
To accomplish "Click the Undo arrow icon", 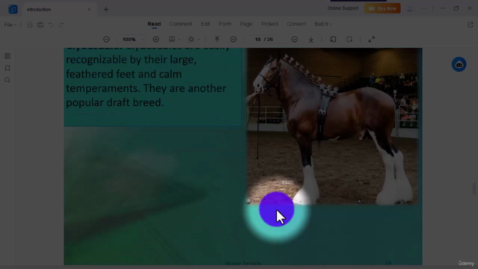I will (x=51, y=25).
